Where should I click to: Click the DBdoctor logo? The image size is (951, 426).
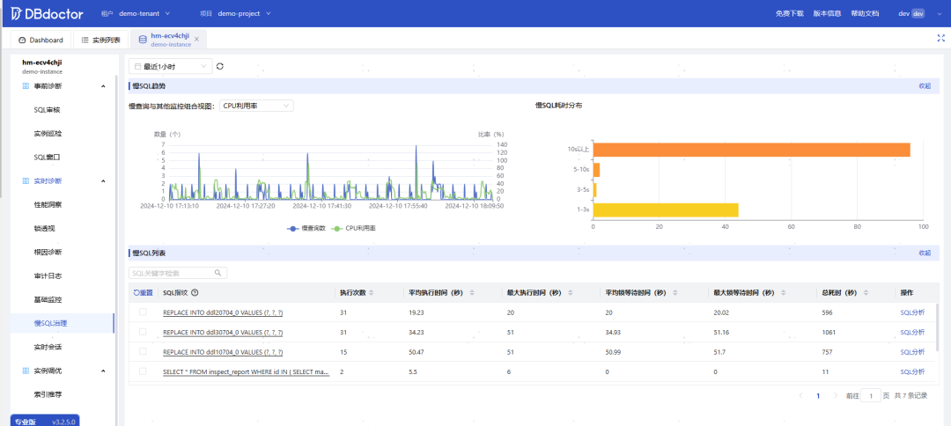48,12
